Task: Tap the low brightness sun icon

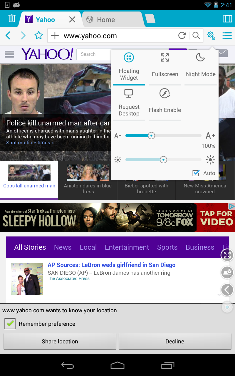Action: pos(118,160)
